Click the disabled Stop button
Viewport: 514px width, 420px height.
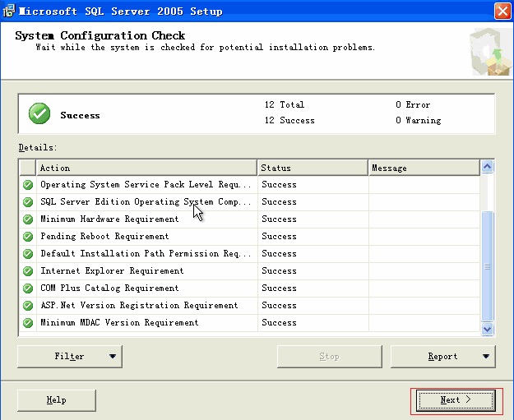coord(330,356)
